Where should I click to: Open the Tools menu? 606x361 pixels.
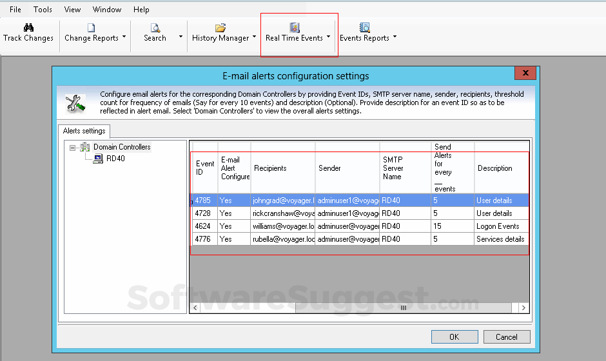(43, 10)
